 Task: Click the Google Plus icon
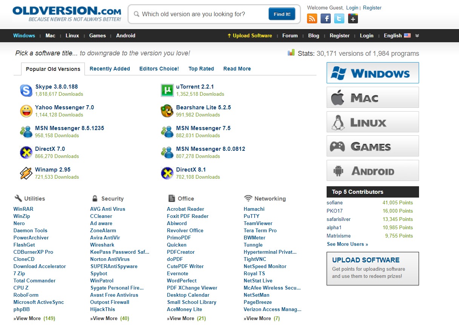(x=353, y=18)
